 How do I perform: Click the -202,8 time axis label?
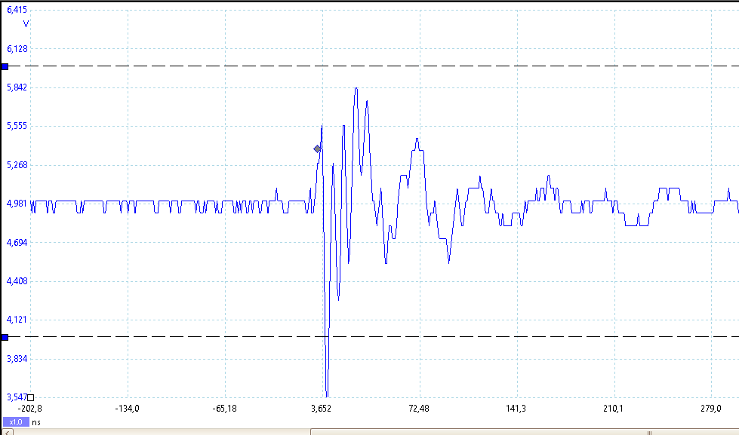click(x=29, y=409)
